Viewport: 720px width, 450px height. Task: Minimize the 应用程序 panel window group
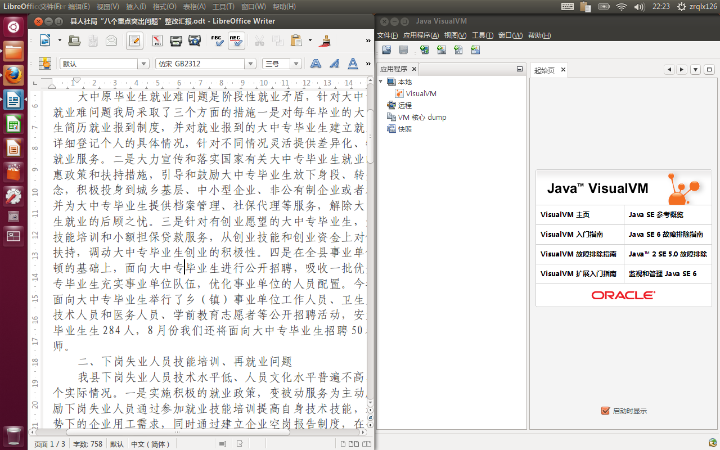coord(520,69)
